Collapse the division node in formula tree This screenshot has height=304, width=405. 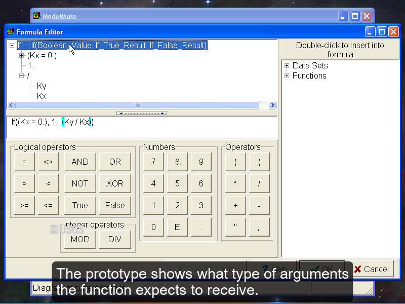tap(22, 76)
